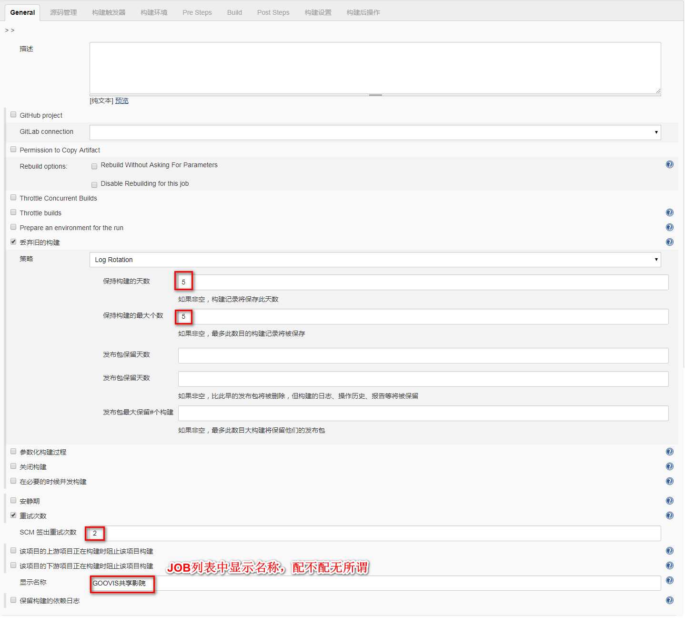685x636 pixels.
Task: Grab the description textarea resize handle
Action: (375, 95)
